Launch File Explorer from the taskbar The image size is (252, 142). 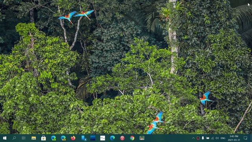[x=33, y=138]
